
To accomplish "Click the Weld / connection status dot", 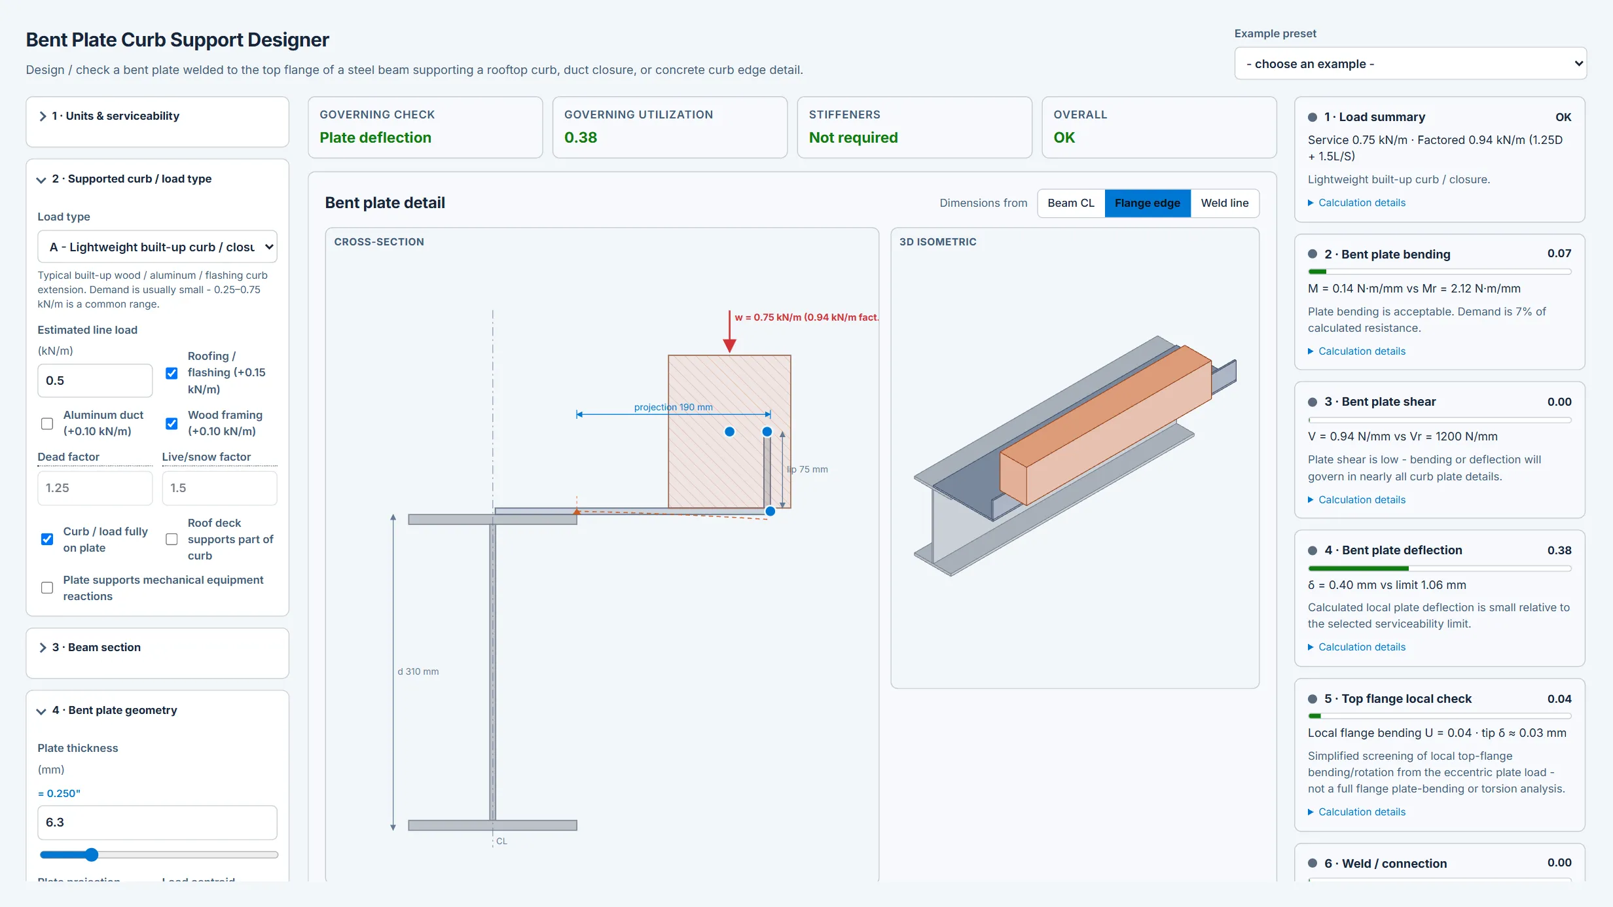I will click(x=1313, y=863).
